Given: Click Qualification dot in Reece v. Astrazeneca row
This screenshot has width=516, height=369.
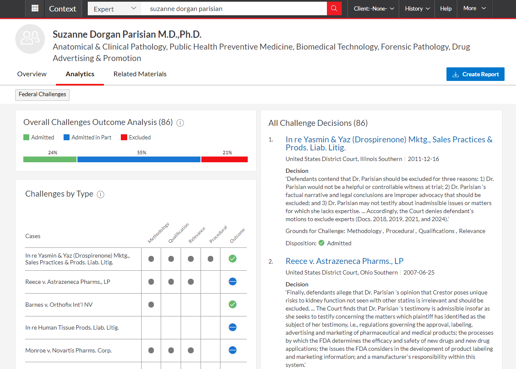Looking at the screenshot, I should 171,282.
